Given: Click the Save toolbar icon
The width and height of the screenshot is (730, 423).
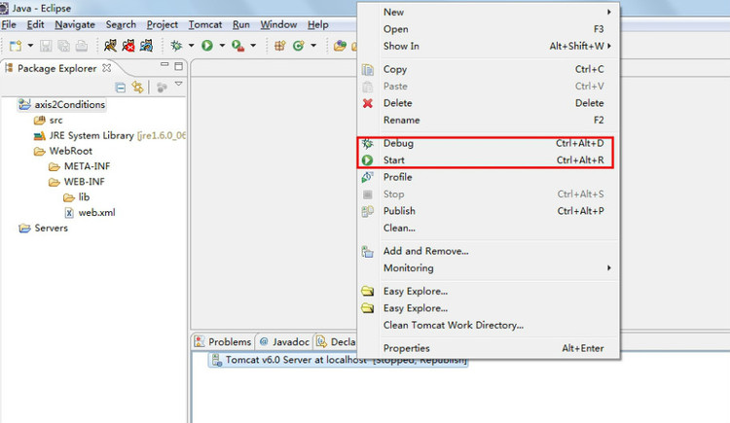Looking at the screenshot, I should [x=46, y=46].
